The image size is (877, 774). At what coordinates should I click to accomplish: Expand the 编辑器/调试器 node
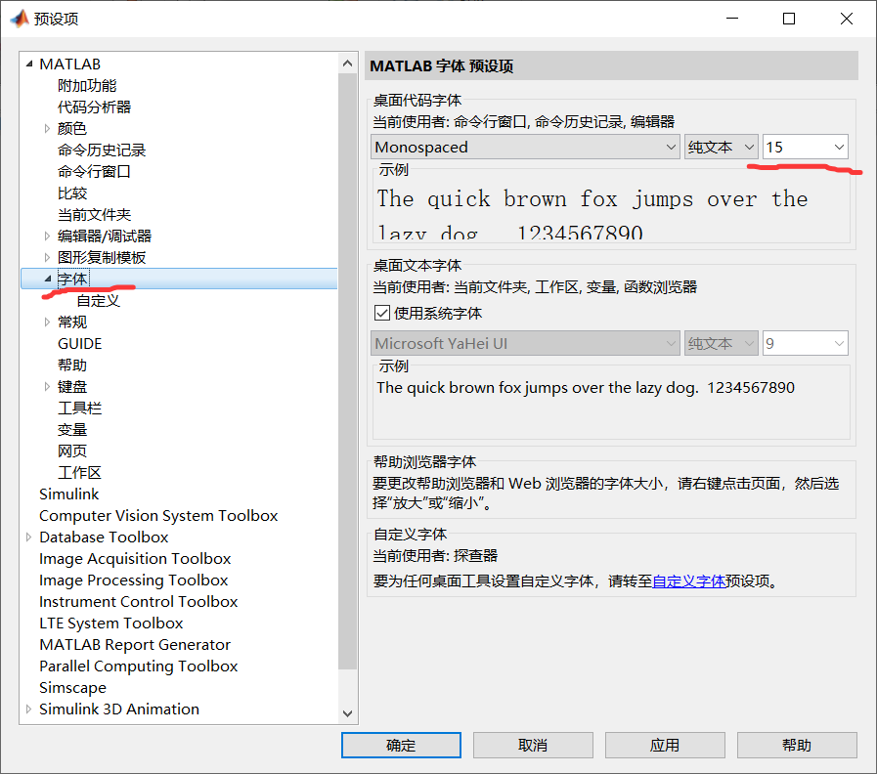tap(47, 236)
